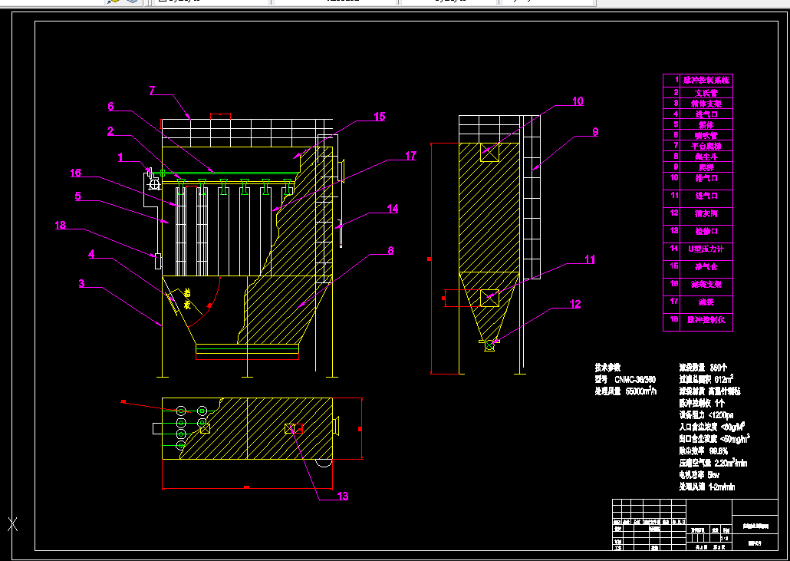Click callout label 15 near the top chamber
Screen dimensions: 790x561
coord(380,117)
